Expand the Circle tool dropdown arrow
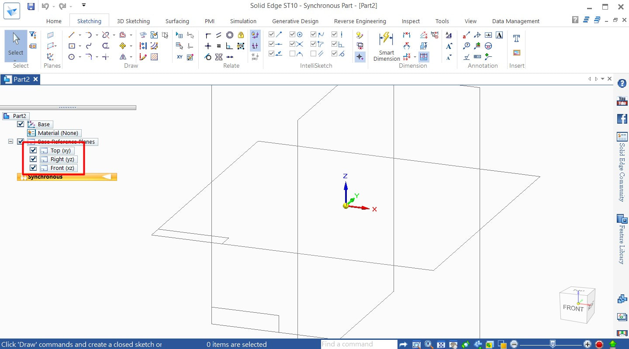 (x=80, y=57)
